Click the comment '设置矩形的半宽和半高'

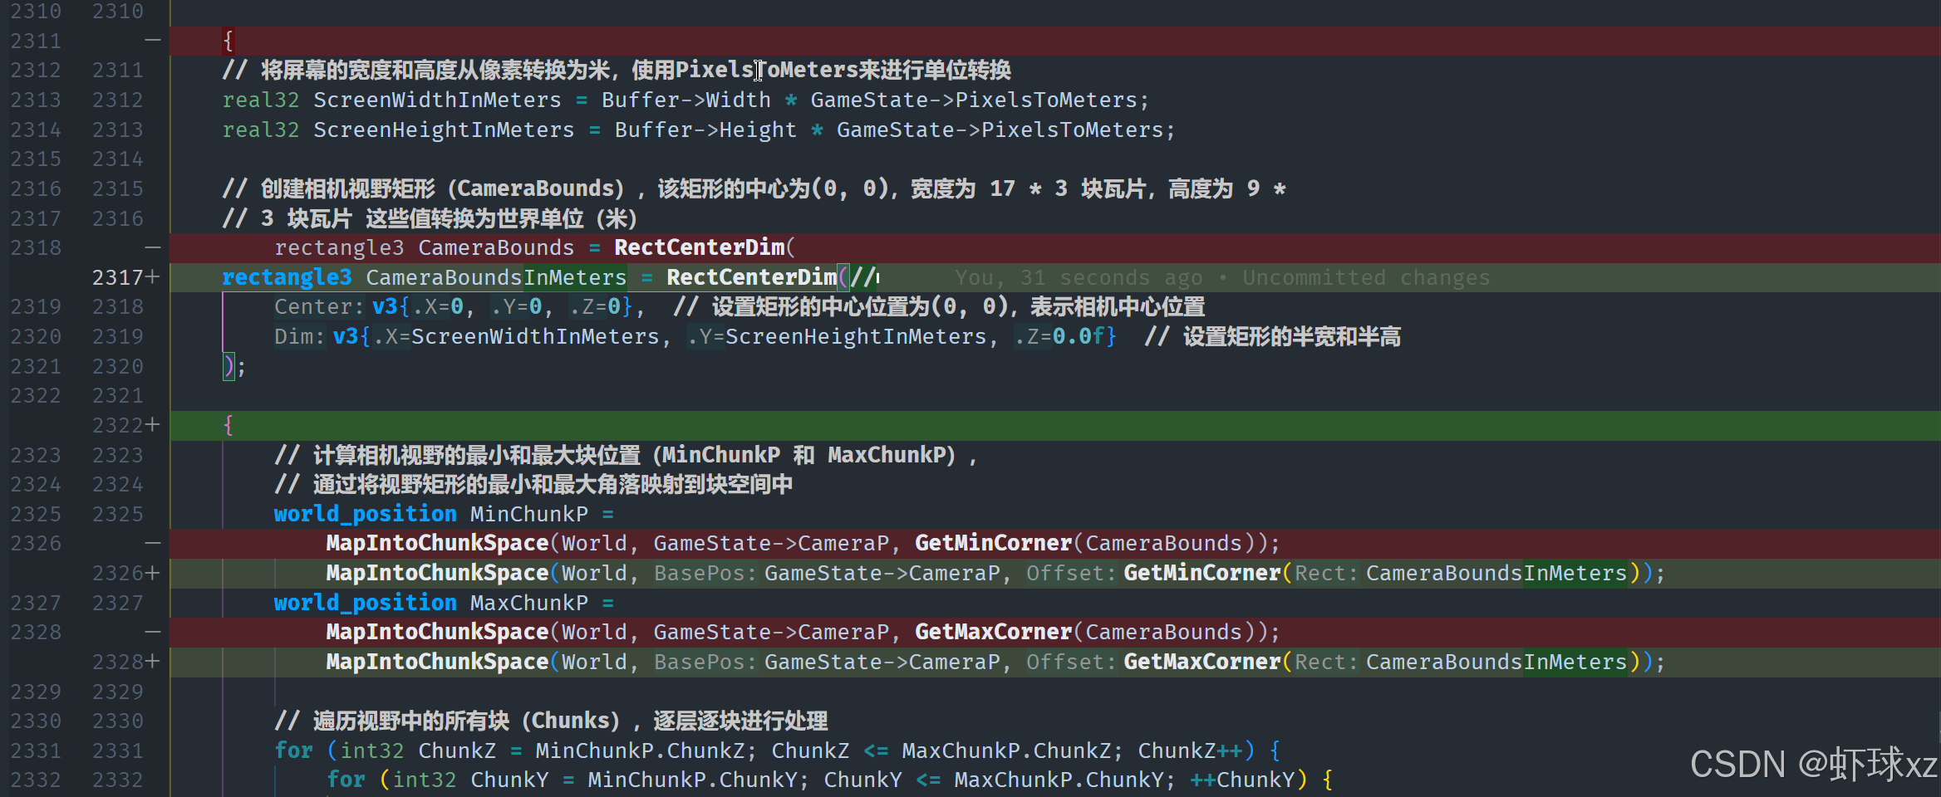click(1273, 336)
